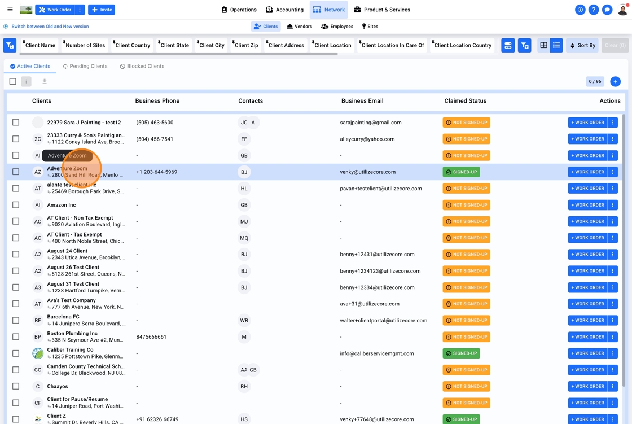This screenshot has width=632, height=424.
Task: Click the Clear (0) button
Action: [x=615, y=45]
